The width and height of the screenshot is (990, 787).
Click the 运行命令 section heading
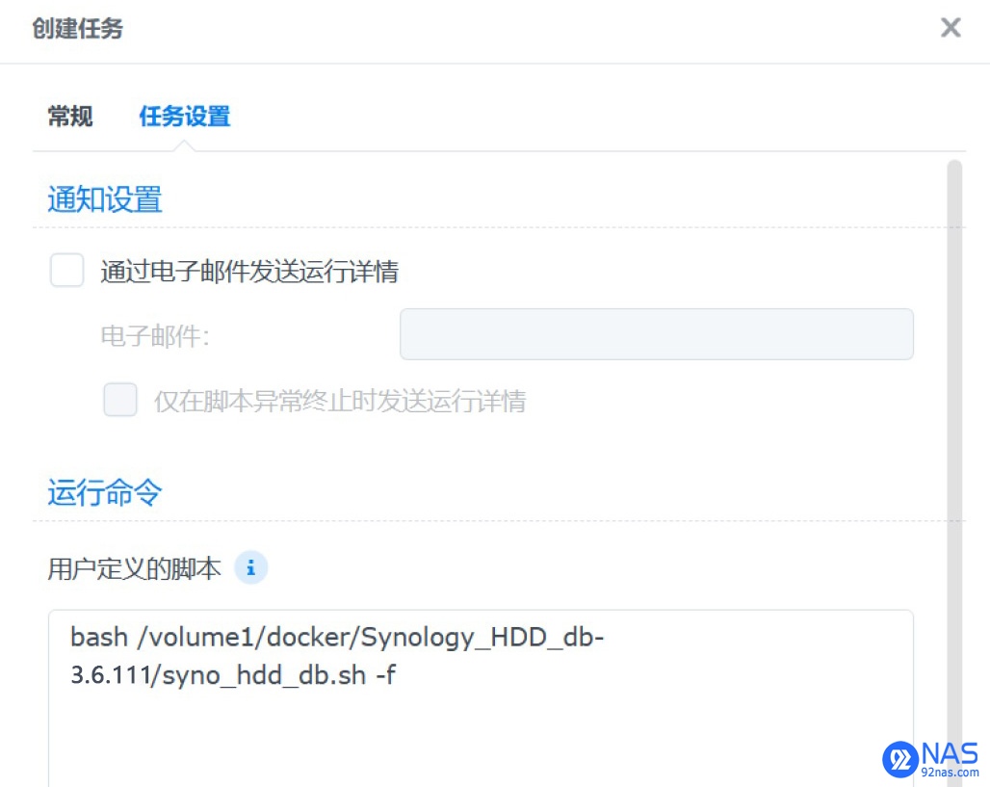pyautogui.click(x=105, y=492)
